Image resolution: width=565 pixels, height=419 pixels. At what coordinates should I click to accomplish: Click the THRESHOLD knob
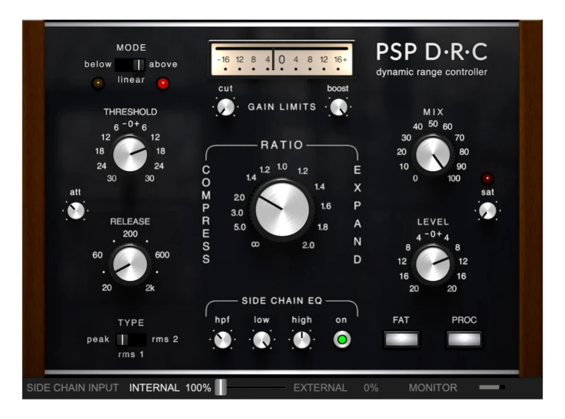130,154
